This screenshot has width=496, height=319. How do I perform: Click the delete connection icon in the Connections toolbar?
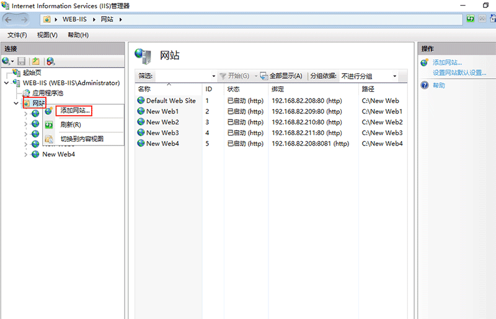(51, 61)
